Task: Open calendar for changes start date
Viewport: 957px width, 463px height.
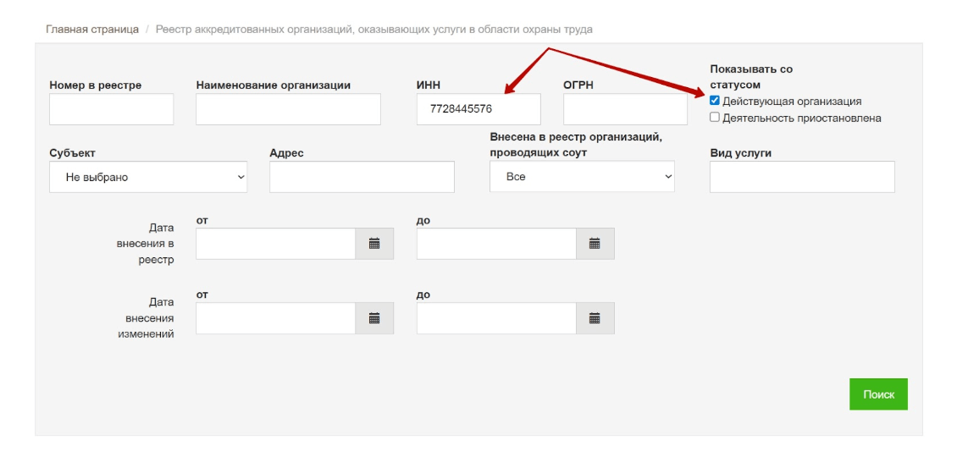Action: point(374,318)
